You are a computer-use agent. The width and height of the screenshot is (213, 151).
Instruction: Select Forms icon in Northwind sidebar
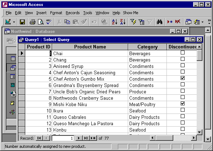tap(12, 76)
